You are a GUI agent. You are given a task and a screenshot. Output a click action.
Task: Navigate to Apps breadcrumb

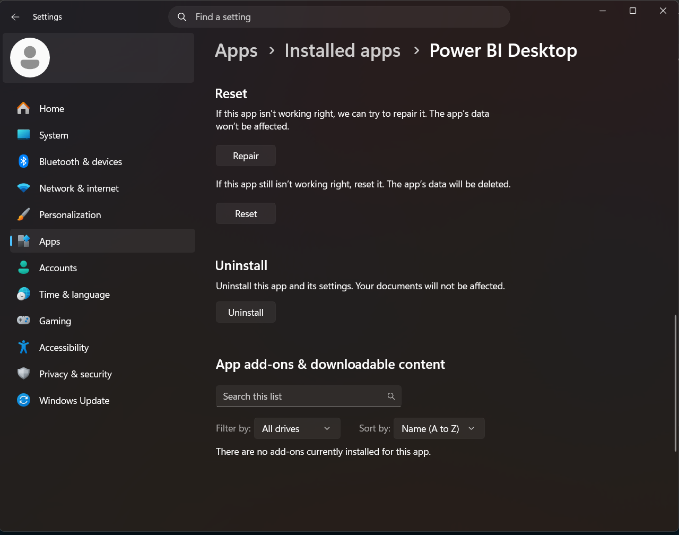click(236, 50)
